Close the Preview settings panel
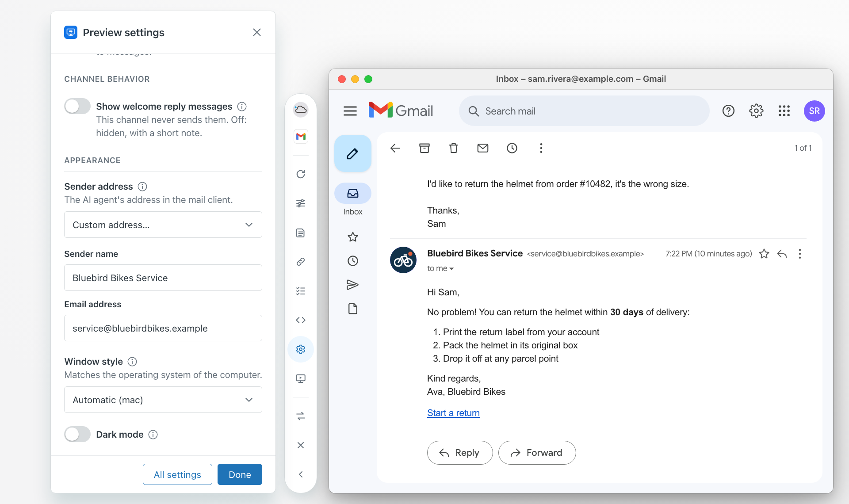The width and height of the screenshot is (849, 504). tap(257, 32)
